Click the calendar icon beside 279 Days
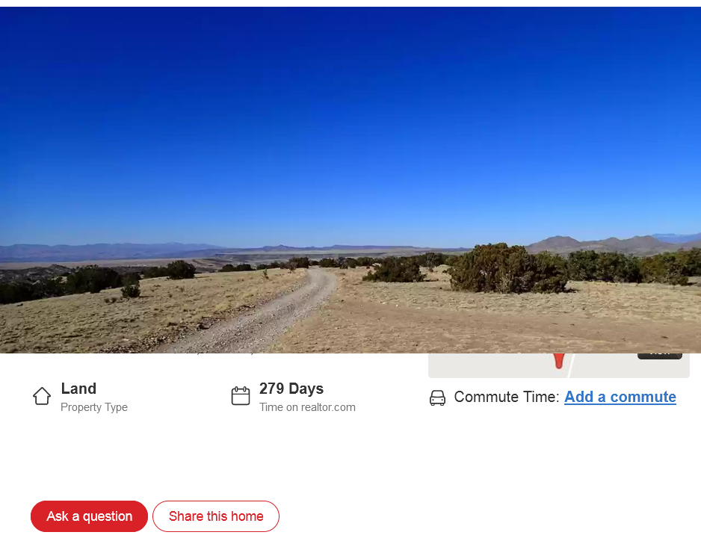This screenshot has width=701, height=538. click(241, 396)
